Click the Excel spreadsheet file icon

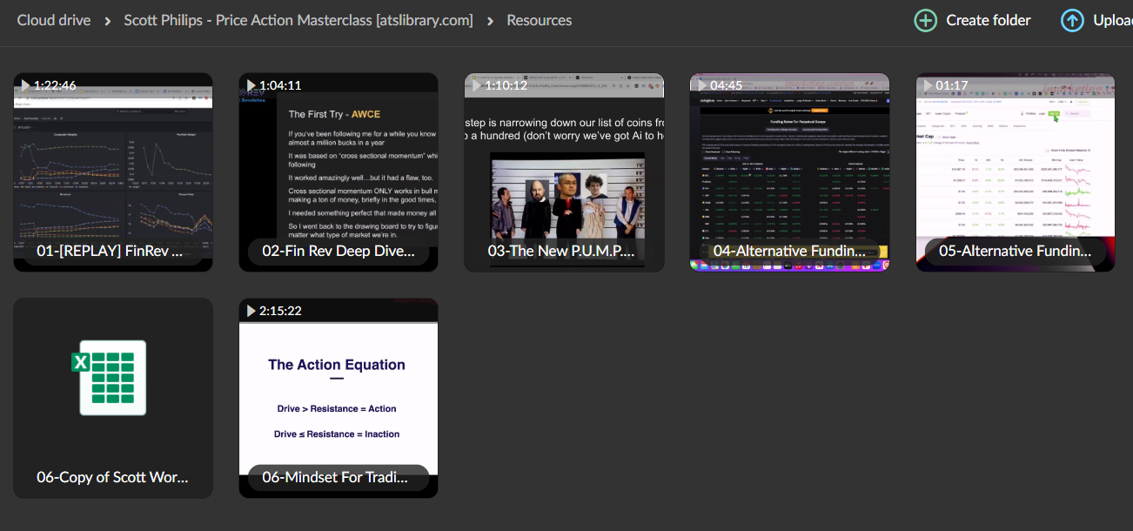coord(112,377)
